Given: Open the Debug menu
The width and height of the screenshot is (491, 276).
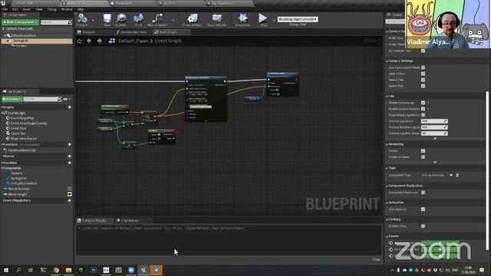Looking at the screenshot, I should click(51, 9).
